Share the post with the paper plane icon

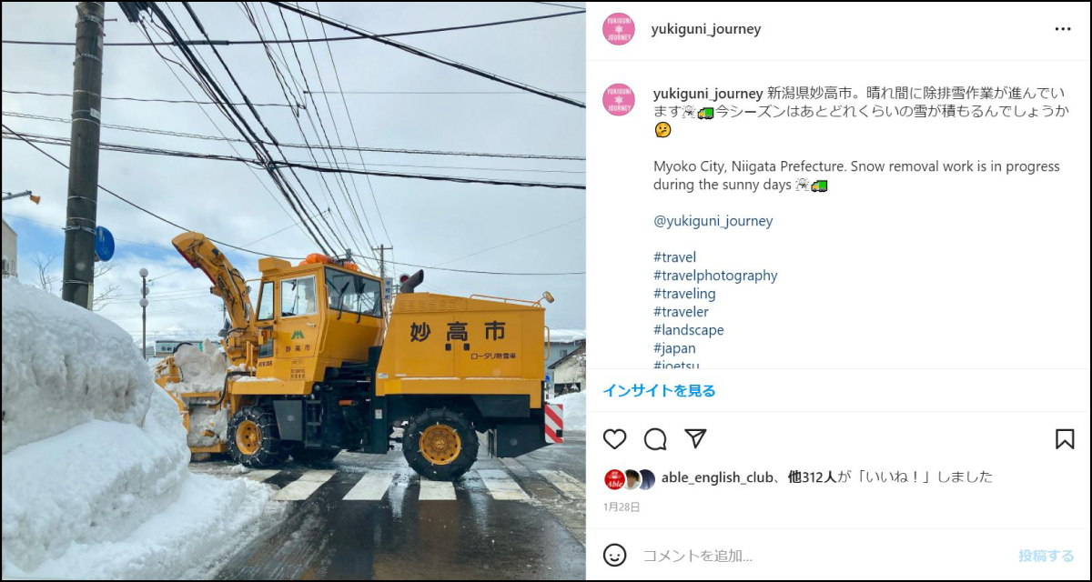pyautogui.click(x=695, y=439)
